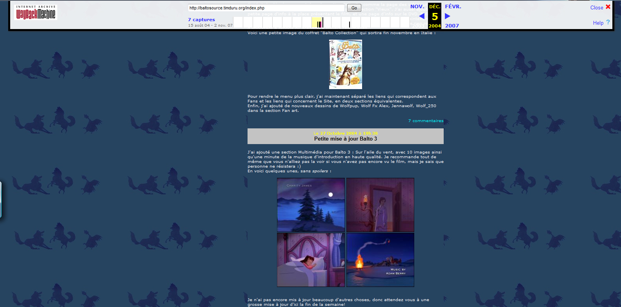Click the '15 août 04 - 2 nov. 07' range text
Viewport: 621px width, 307px height.
tap(210, 26)
